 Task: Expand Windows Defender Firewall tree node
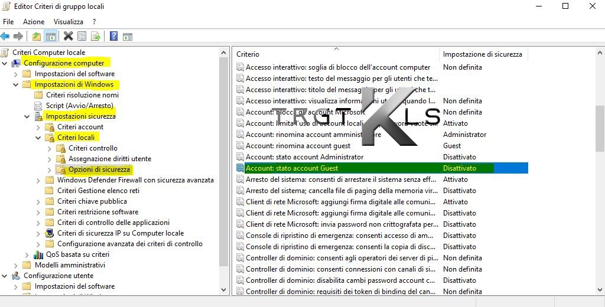pos(38,180)
